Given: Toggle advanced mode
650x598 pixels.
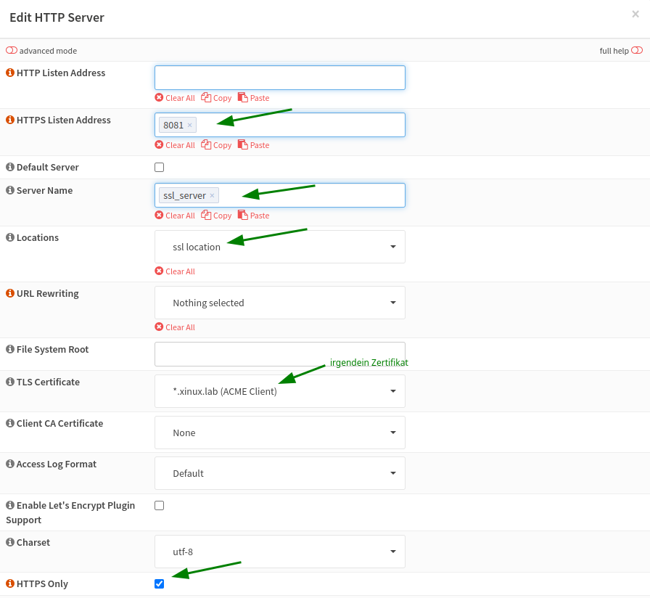Looking at the screenshot, I should click(x=12, y=50).
